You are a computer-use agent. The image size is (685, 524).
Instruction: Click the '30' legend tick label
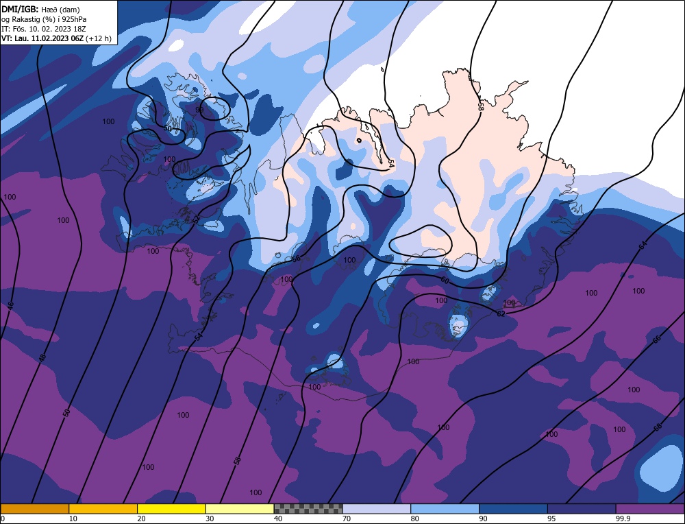click(x=210, y=519)
